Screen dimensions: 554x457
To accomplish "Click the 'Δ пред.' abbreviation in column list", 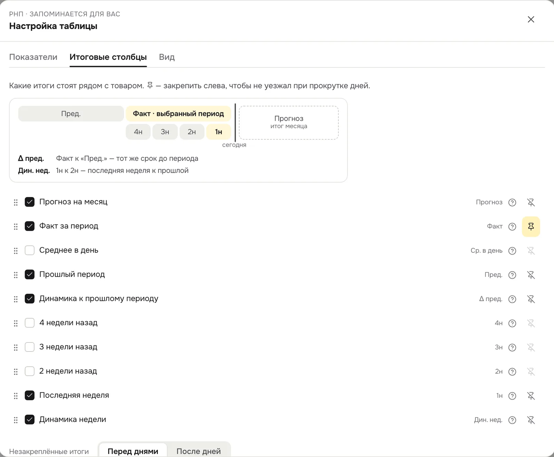I will pos(491,299).
